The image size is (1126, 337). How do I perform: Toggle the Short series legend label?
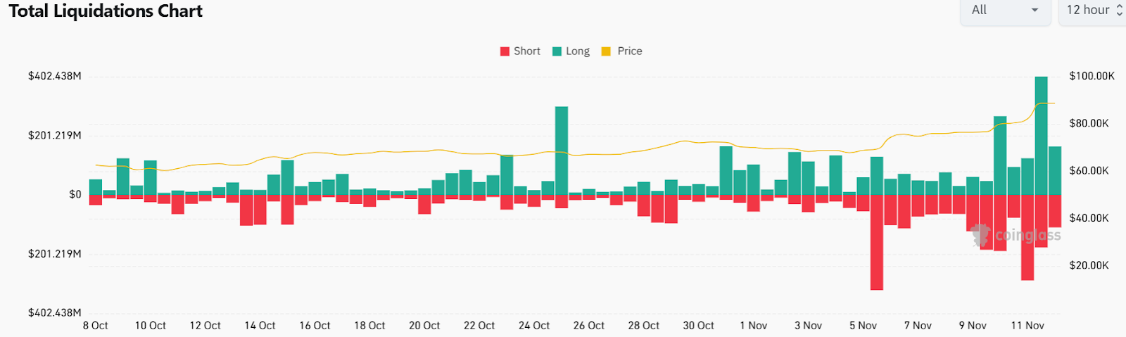526,51
